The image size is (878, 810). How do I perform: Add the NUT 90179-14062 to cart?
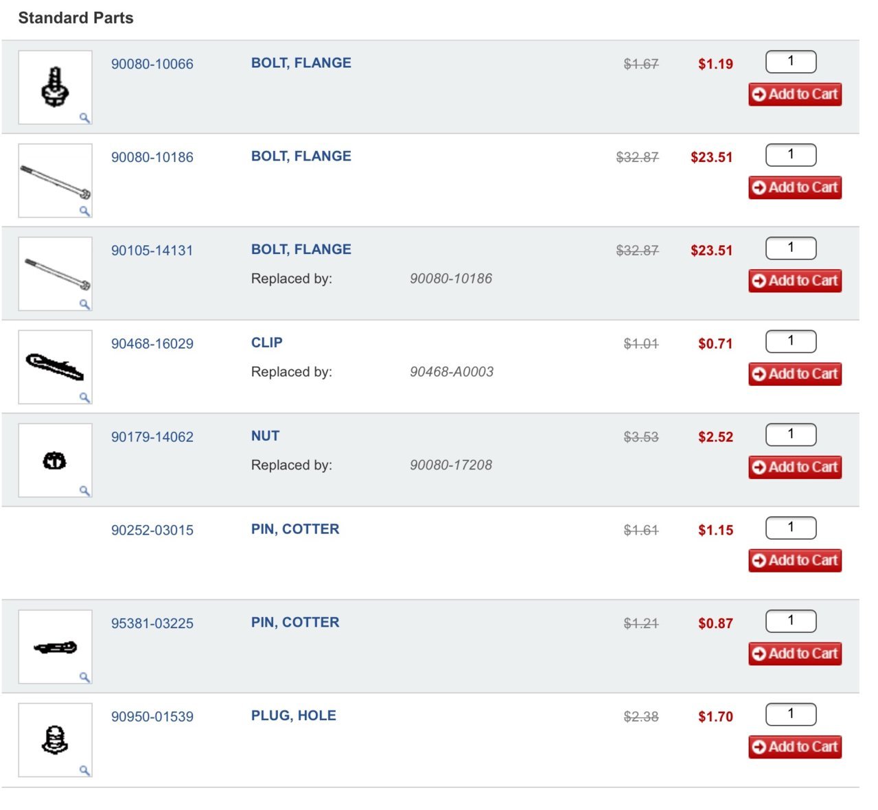(x=795, y=467)
